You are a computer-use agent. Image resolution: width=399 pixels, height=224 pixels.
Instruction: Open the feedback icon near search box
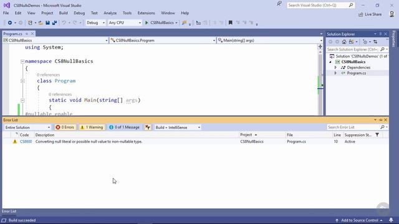(x=279, y=4)
